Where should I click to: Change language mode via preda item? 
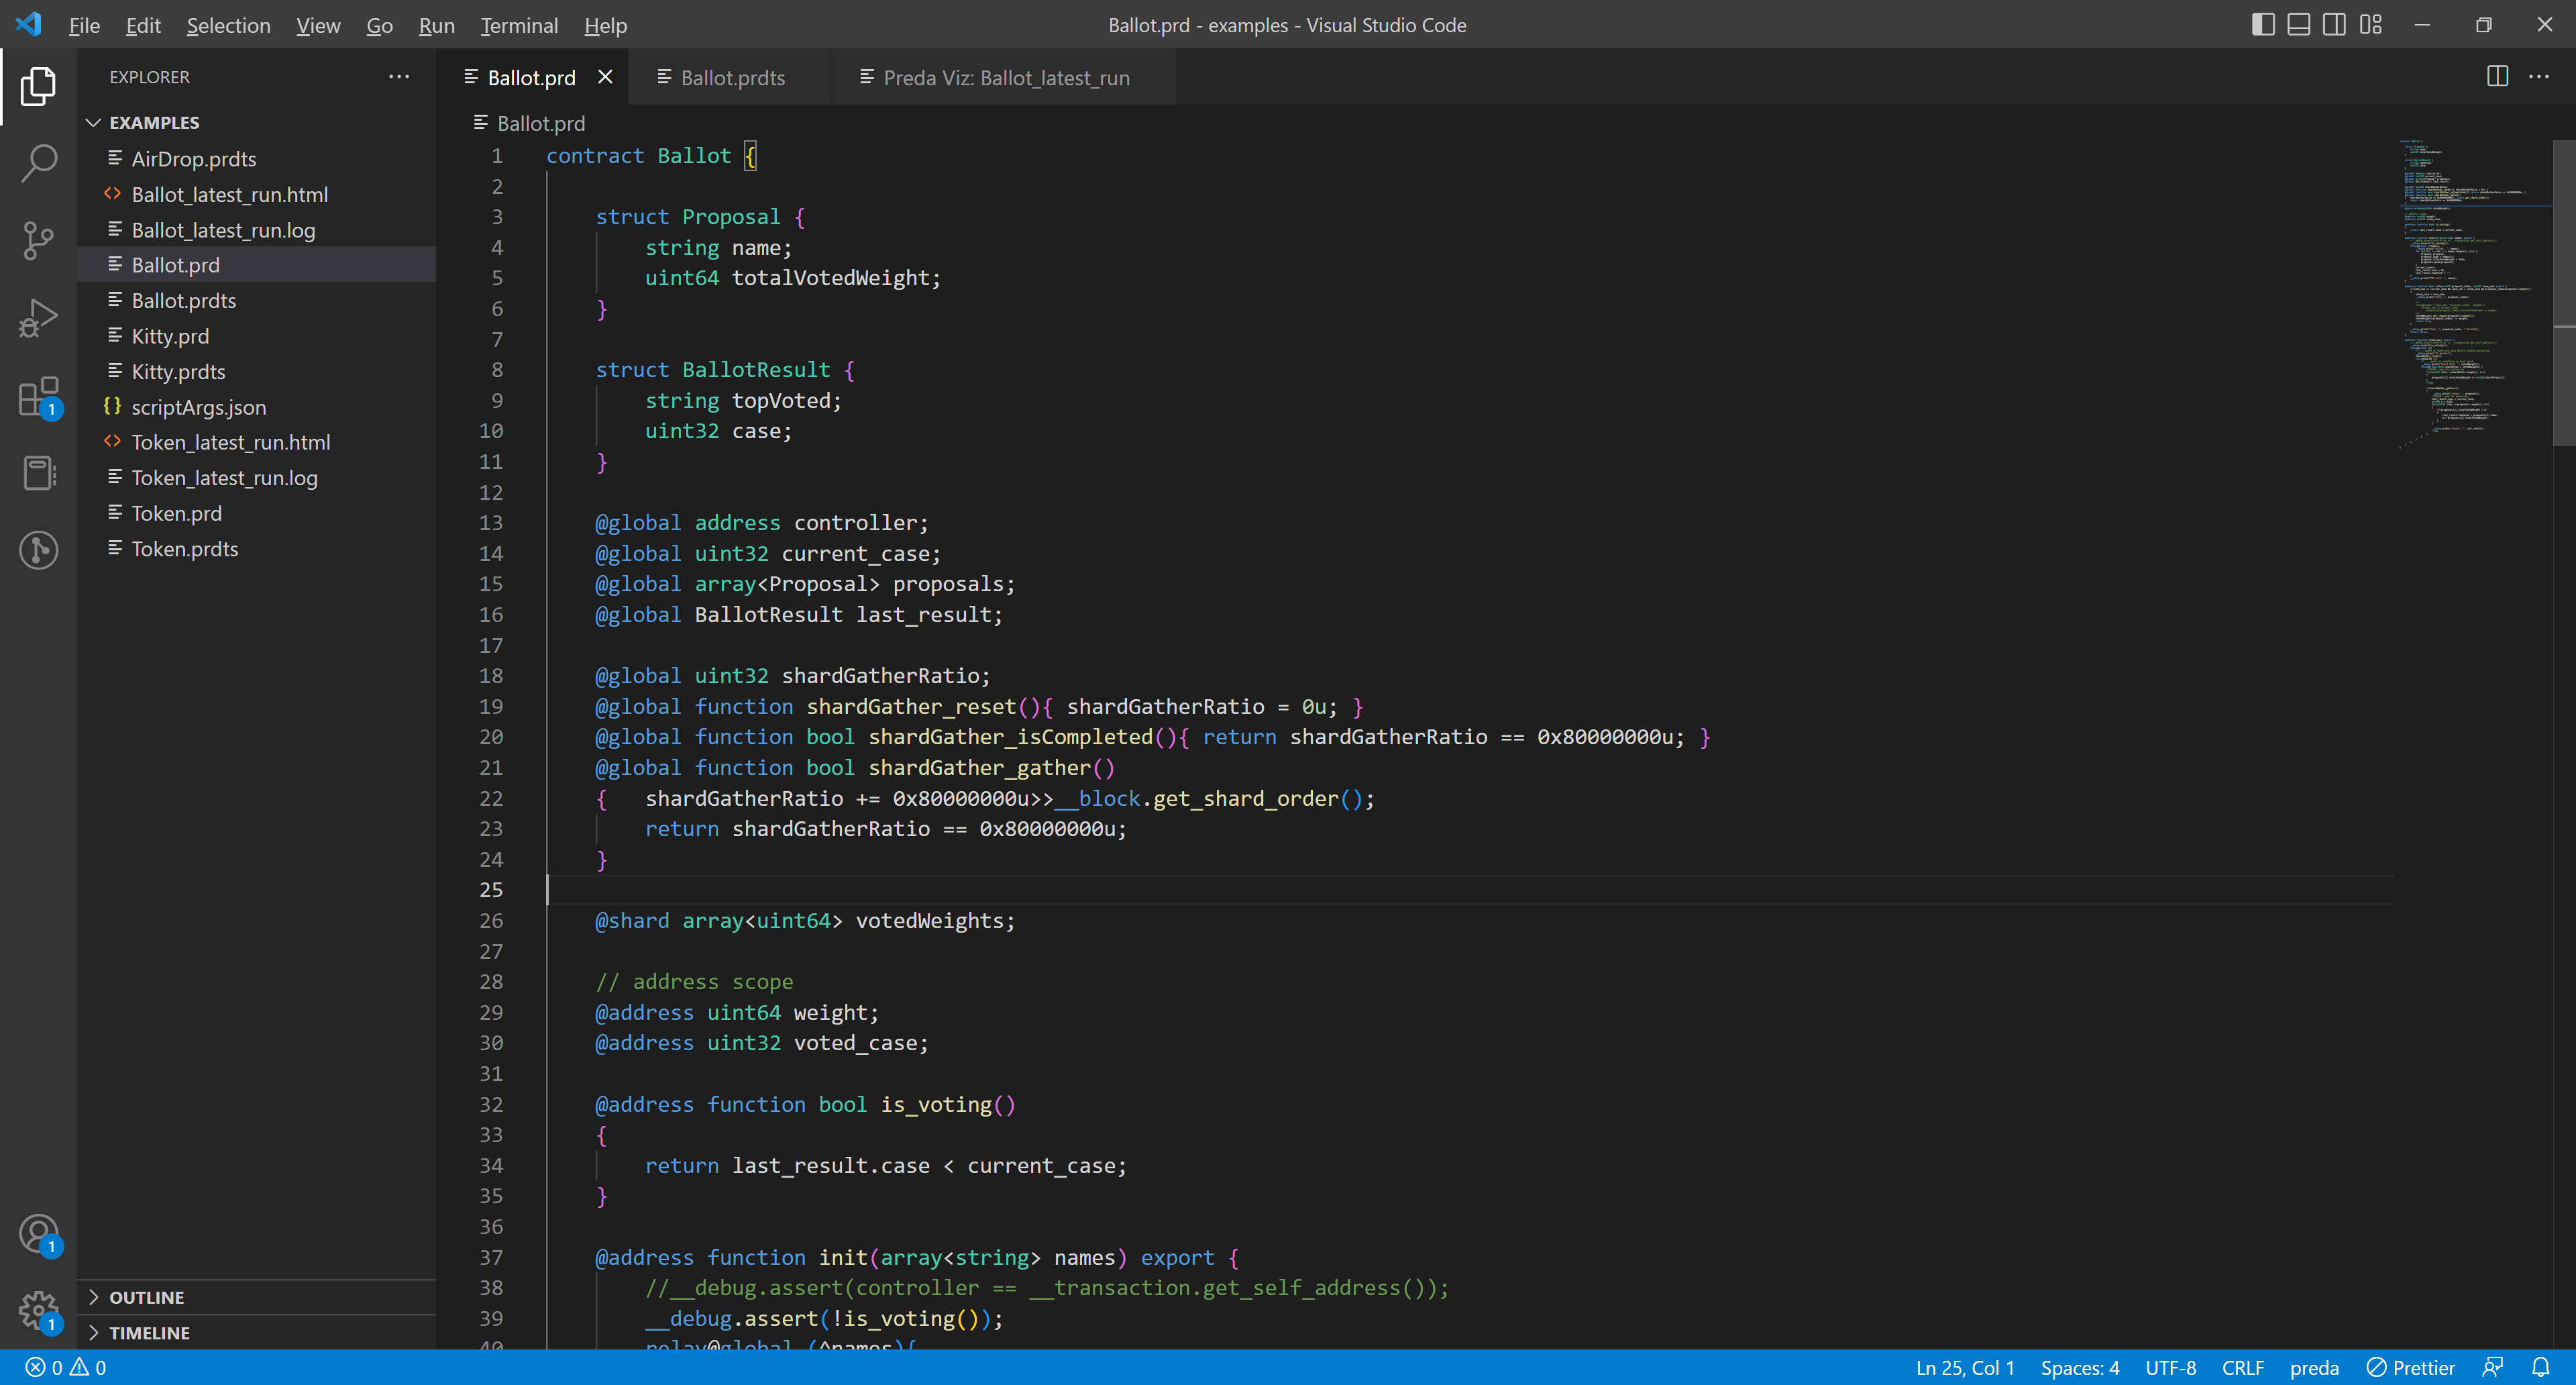(x=2314, y=1367)
